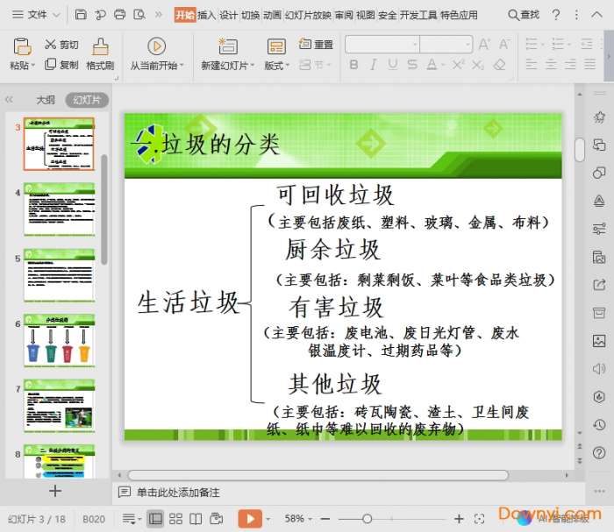The image size is (614, 532).
Task: Click the speaker icon in right sidebar
Action: 599,369
